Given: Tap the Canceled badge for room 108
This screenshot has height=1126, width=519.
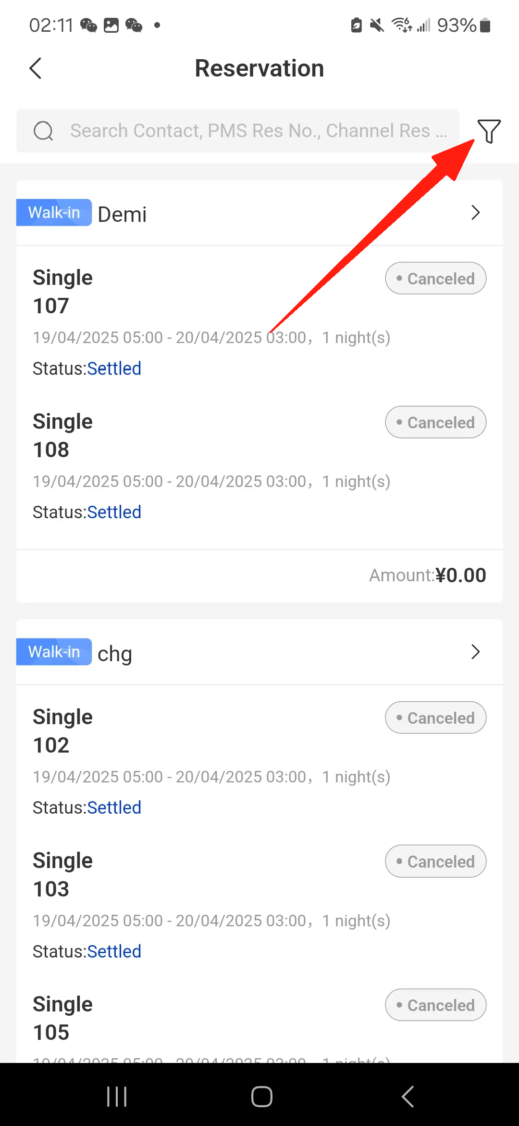Looking at the screenshot, I should click(435, 422).
